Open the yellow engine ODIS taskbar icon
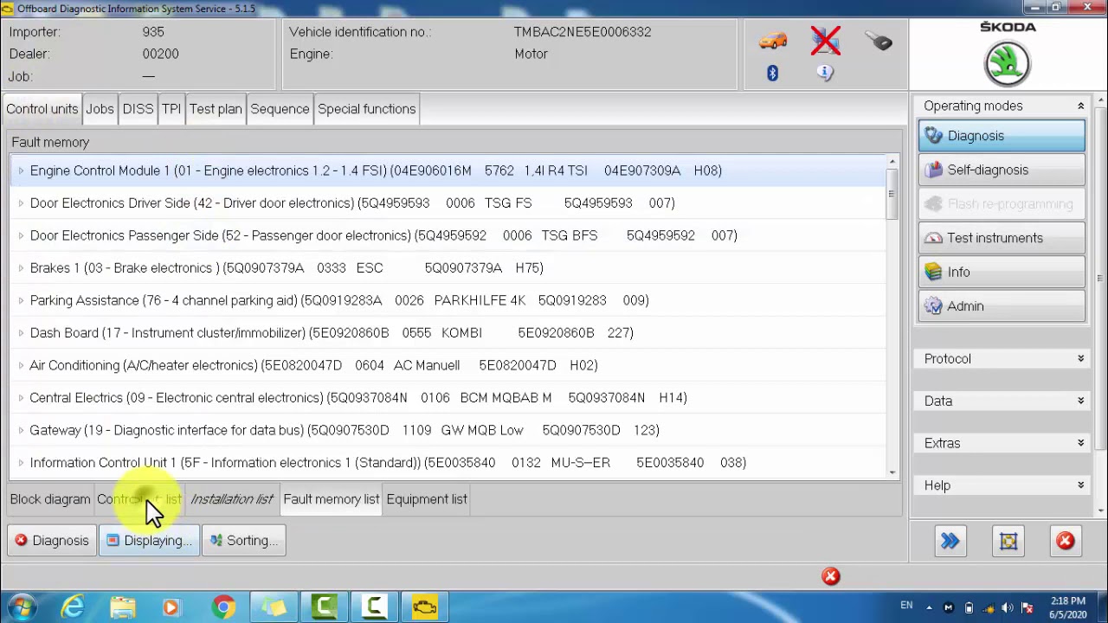 (424, 607)
